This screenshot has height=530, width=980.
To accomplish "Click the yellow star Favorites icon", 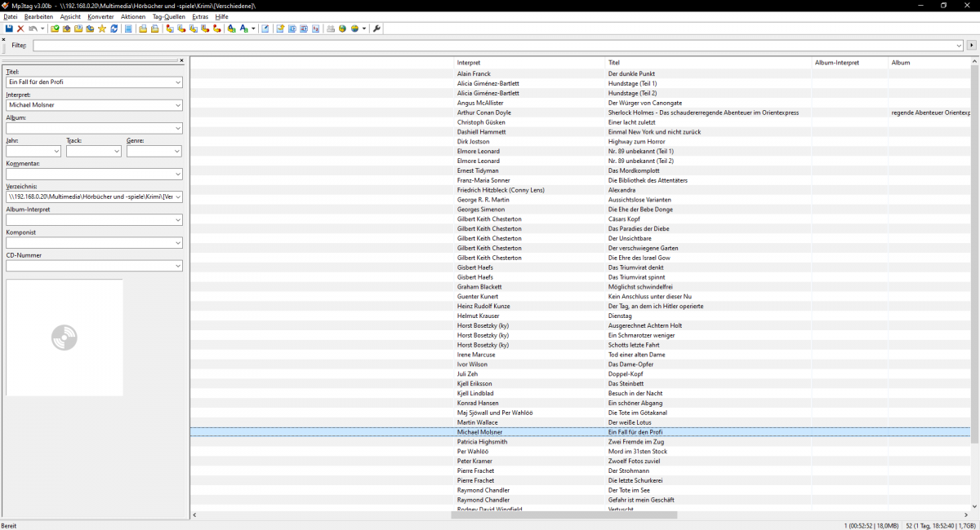I will coord(102,29).
